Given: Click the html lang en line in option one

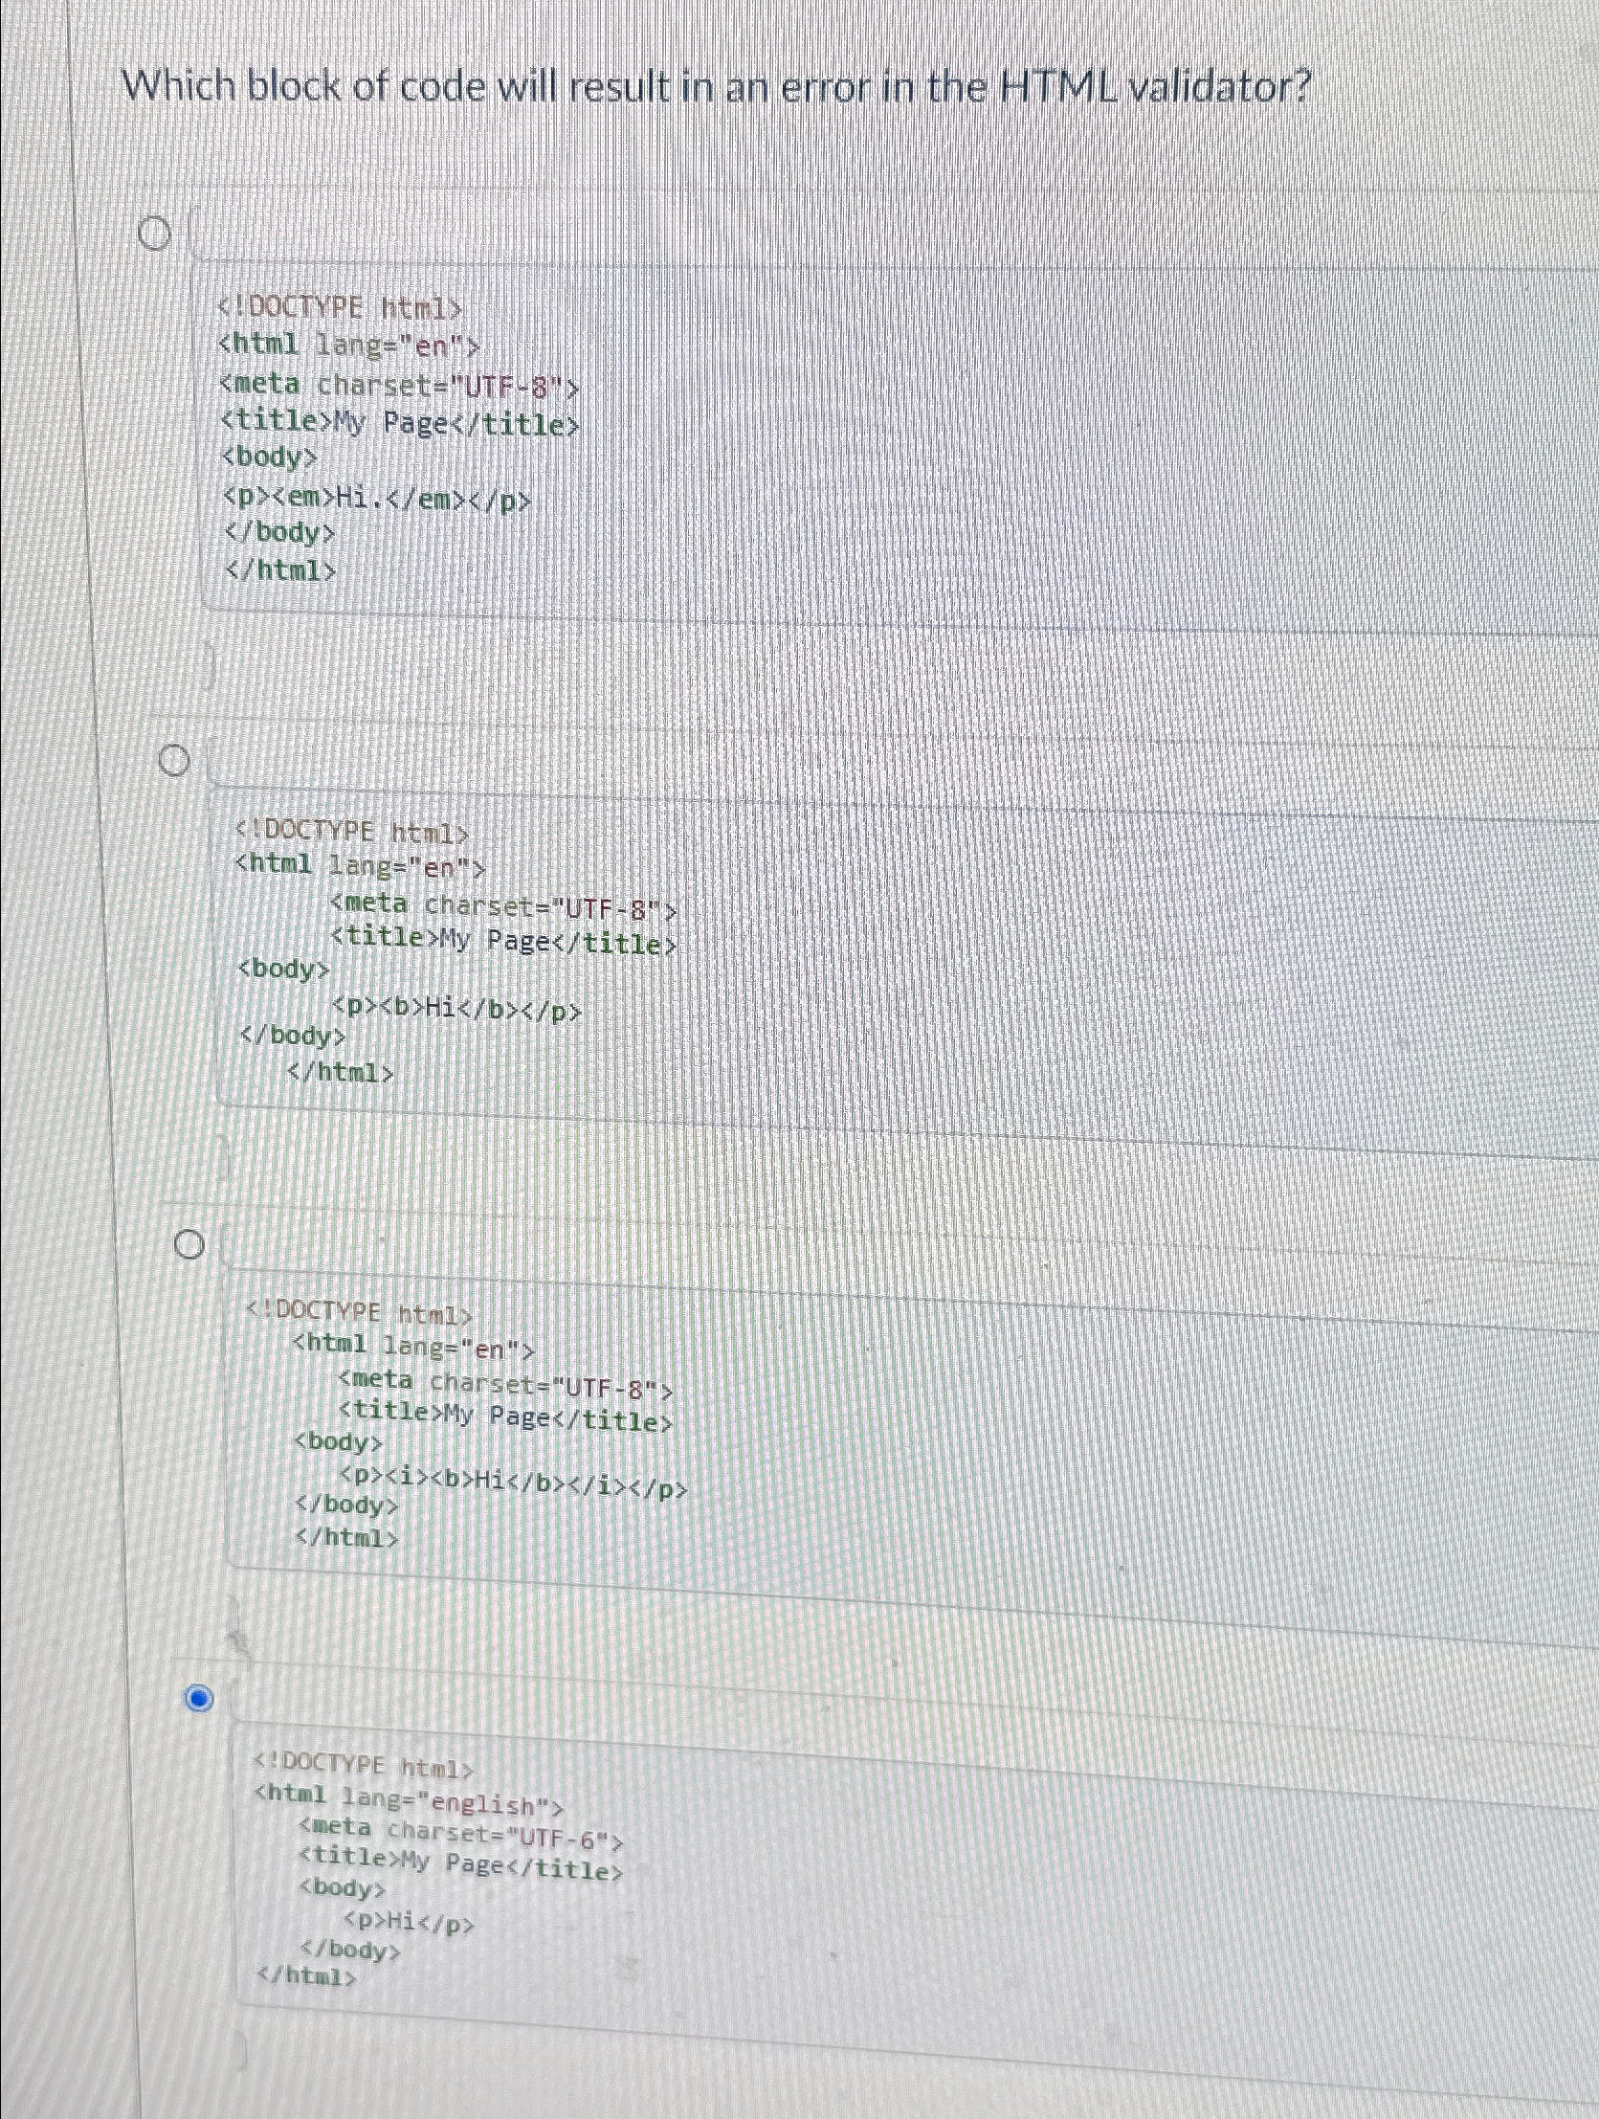Looking at the screenshot, I should click(349, 345).
